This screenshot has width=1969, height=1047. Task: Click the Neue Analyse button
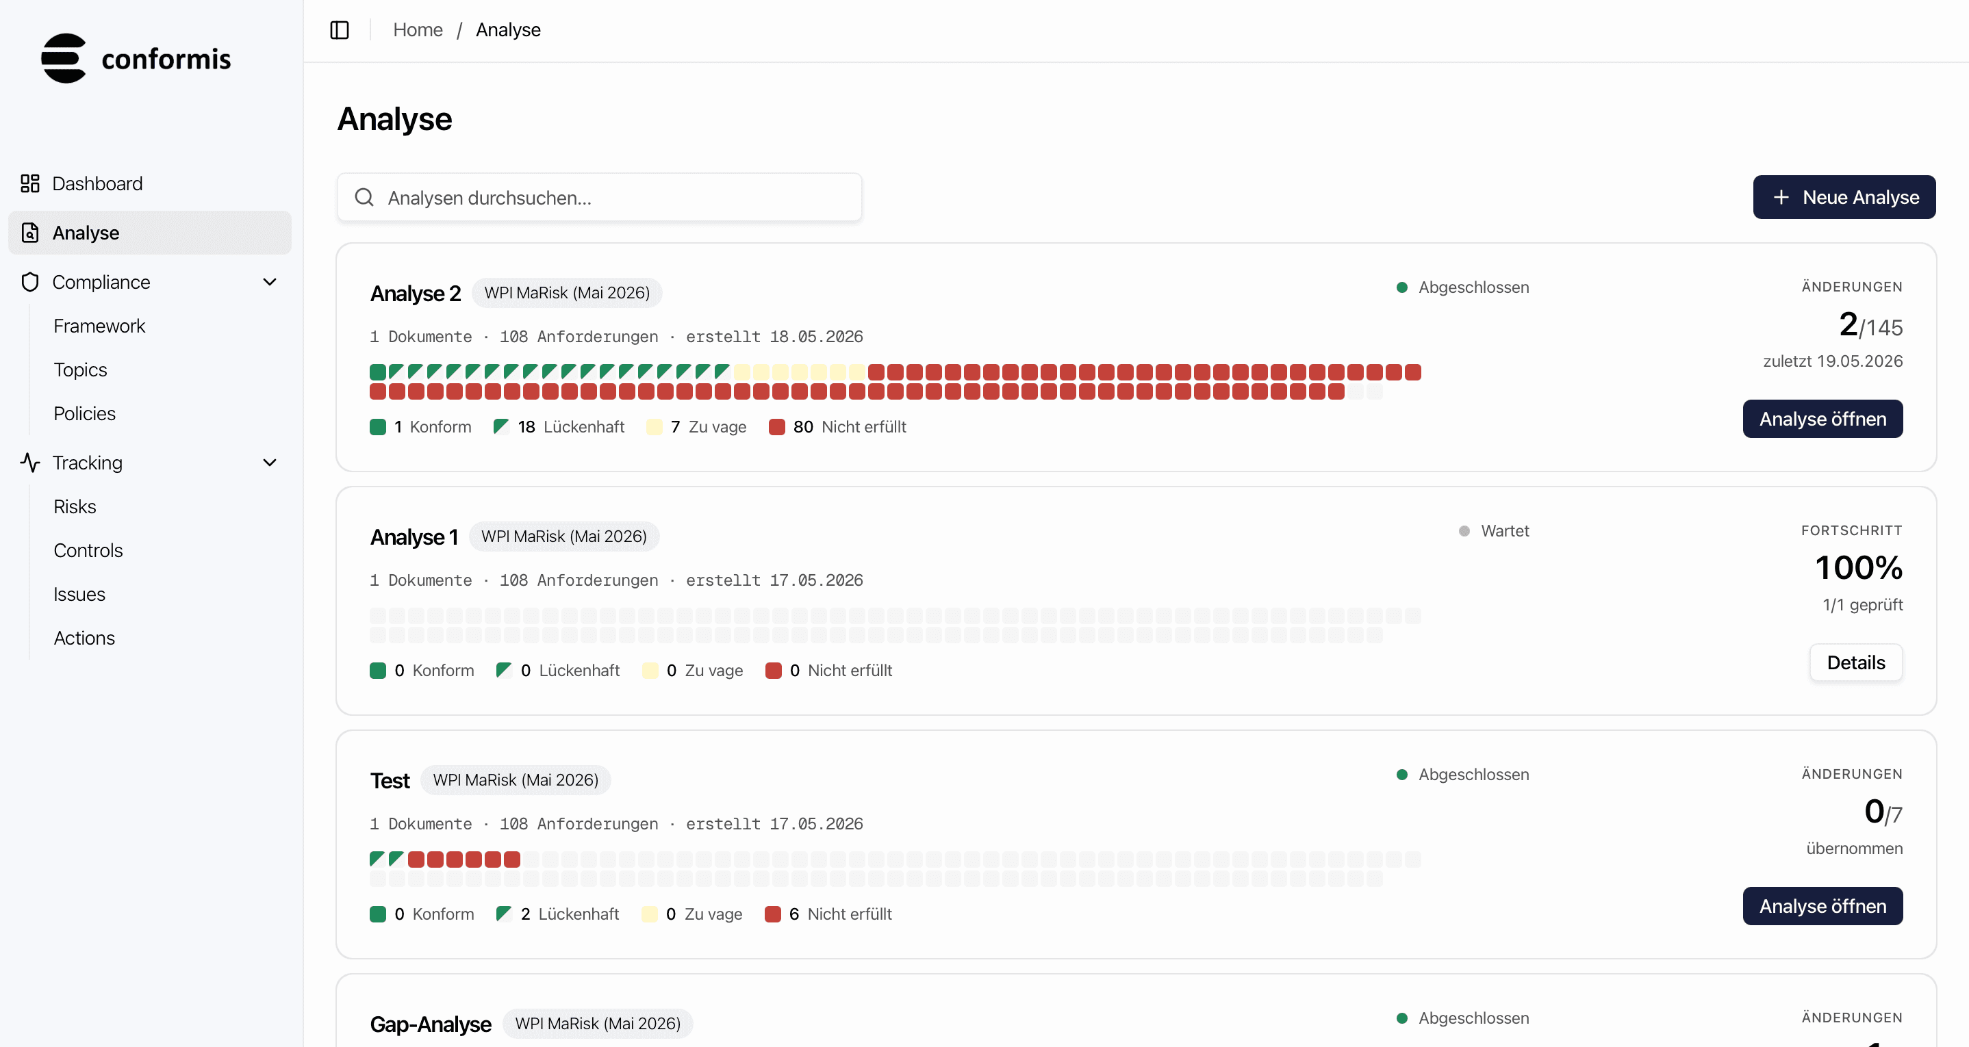point(1844,197)
